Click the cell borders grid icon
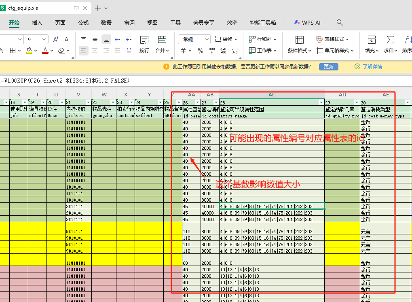 pos(13,51)
